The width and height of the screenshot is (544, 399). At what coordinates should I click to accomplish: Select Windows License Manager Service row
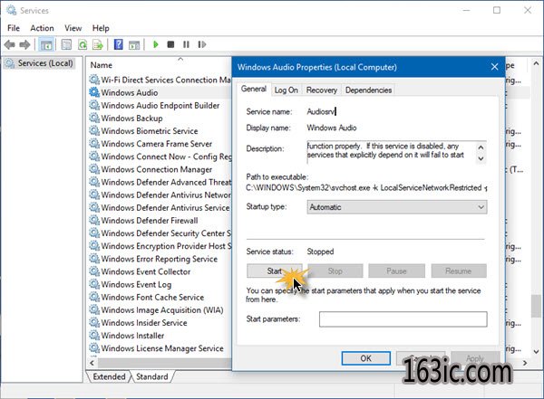(x=160, y=348)
